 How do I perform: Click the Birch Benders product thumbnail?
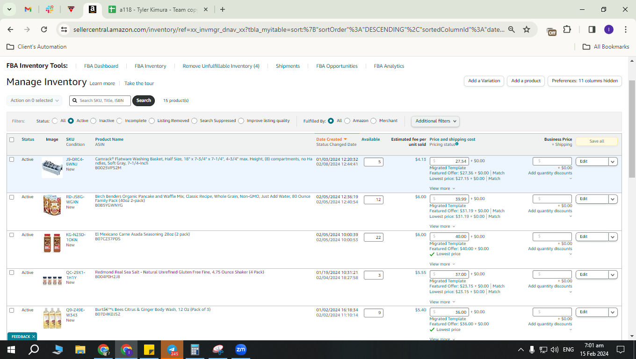coord(52,205)
